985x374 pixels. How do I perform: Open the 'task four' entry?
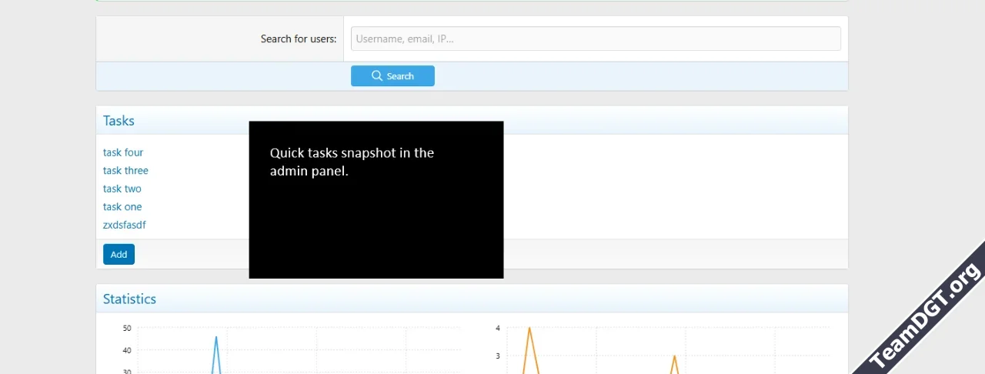pos(123,152)
